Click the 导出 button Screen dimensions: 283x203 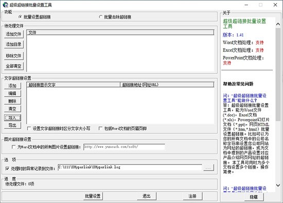pyautogui.click(x=12, y=125)
